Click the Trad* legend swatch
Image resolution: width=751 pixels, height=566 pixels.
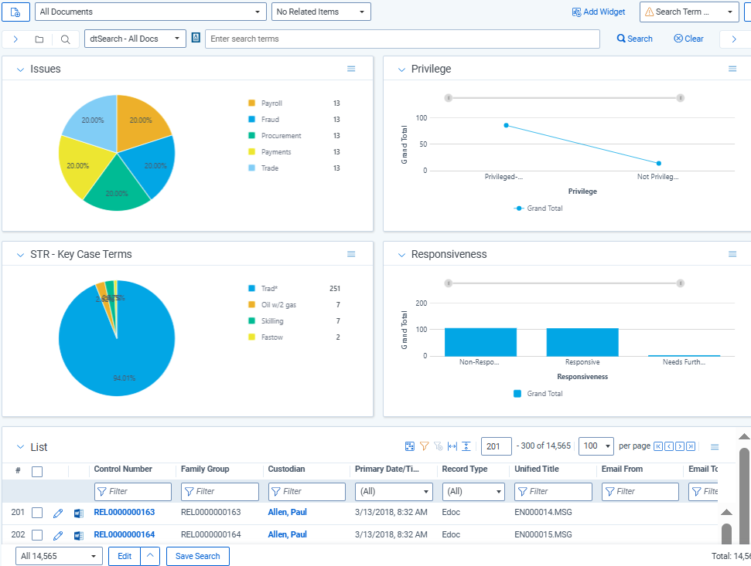click(x=251, y=288)
